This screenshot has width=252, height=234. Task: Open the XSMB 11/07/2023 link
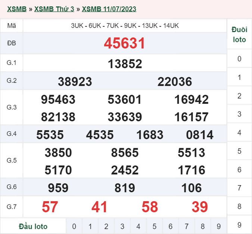109,9
